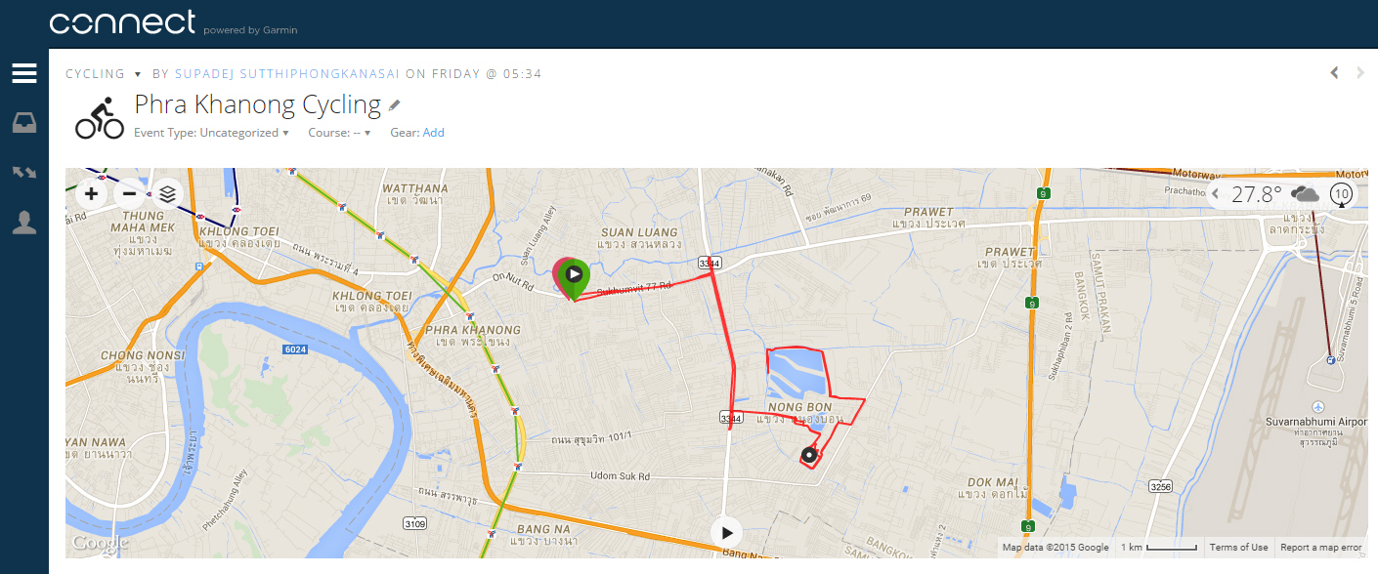Open the map layers selector

tap(167, 193)
